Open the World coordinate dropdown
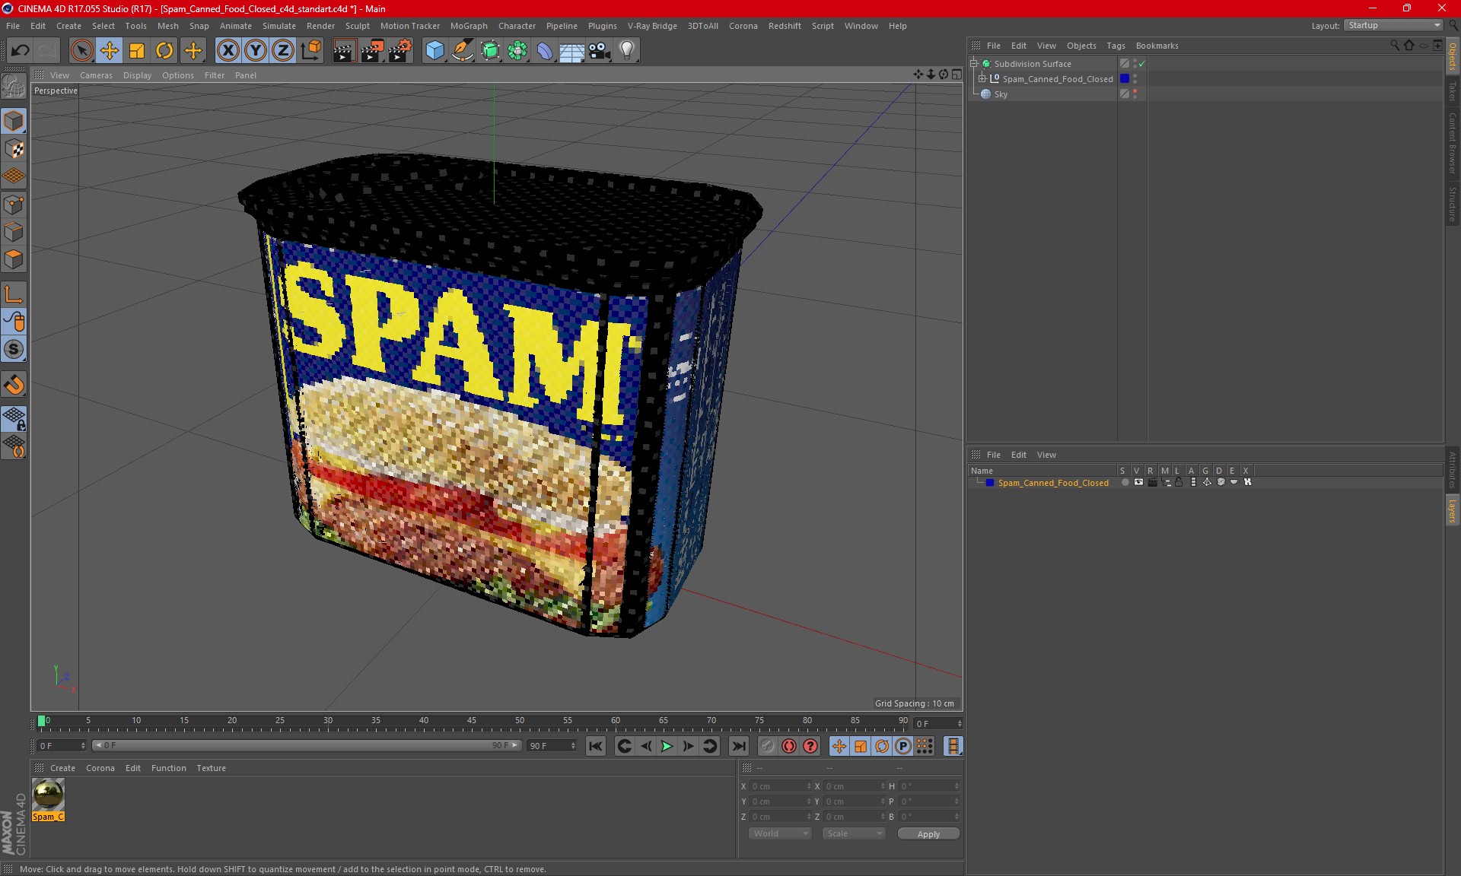The width and height of the screenshot is (1461, 876). click(x=780, y=833)
